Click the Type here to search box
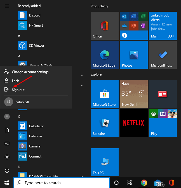Screen dimensions: 181x188 [62, 183]
